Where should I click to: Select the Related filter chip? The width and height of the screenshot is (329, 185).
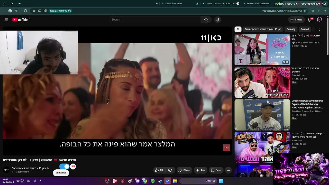(305, 29)
